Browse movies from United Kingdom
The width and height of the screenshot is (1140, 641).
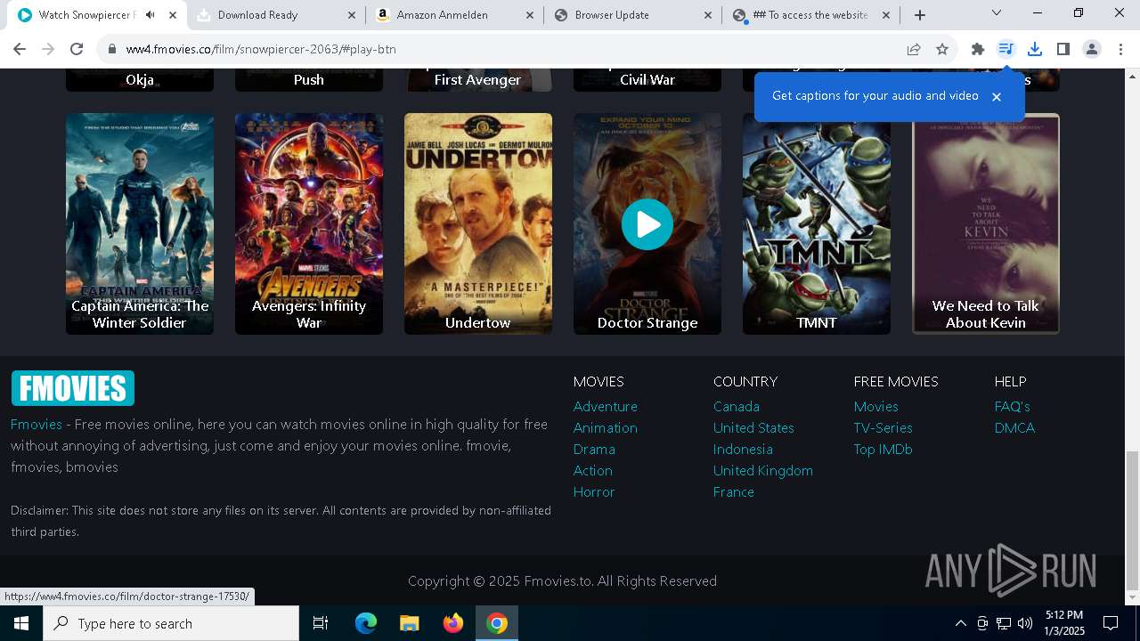(763, 470)
